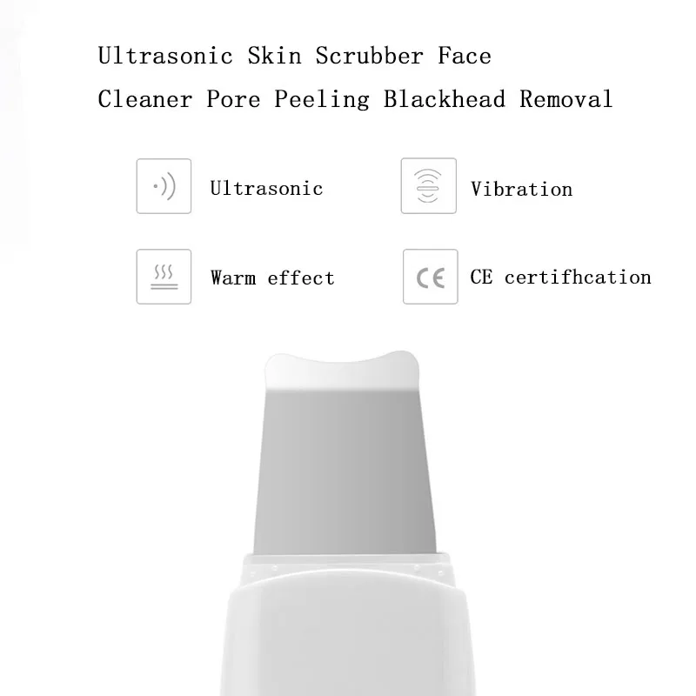Click the grey metal scrubber blade
This screenshot has height=696, width=696.
pos(345,471)
